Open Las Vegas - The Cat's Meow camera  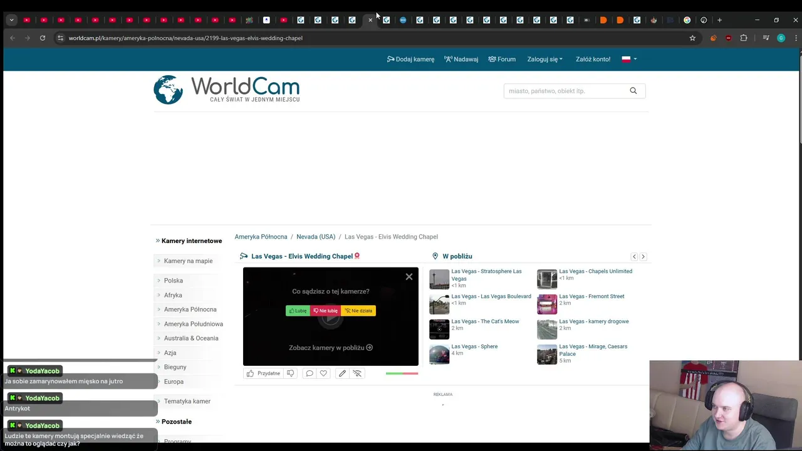pos(485,321)
